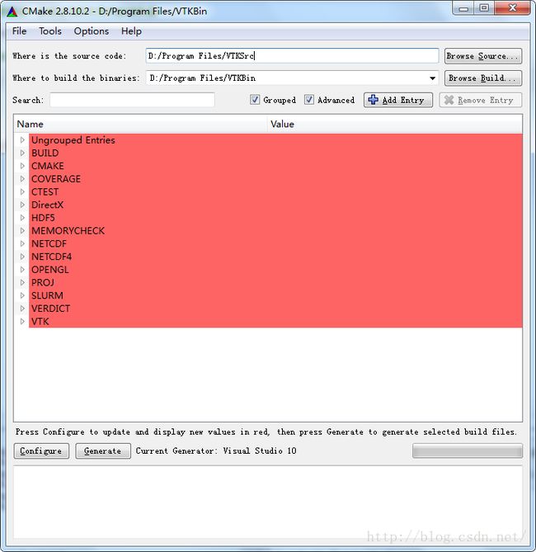
Task: Open the Help menu
Action: pyautogui.click(x=131, y=31)
